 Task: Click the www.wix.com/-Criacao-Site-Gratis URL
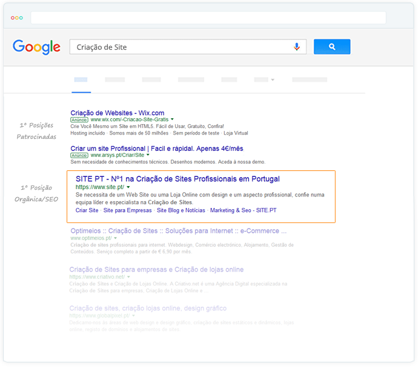coord(130,119)
